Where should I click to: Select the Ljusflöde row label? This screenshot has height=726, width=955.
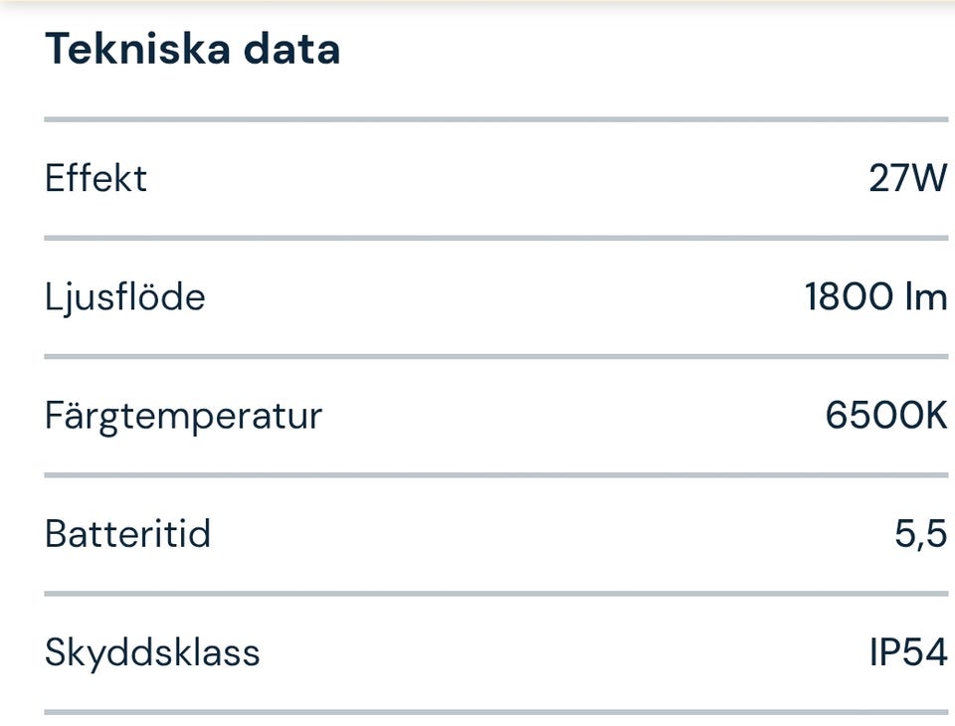pos(124,296)
